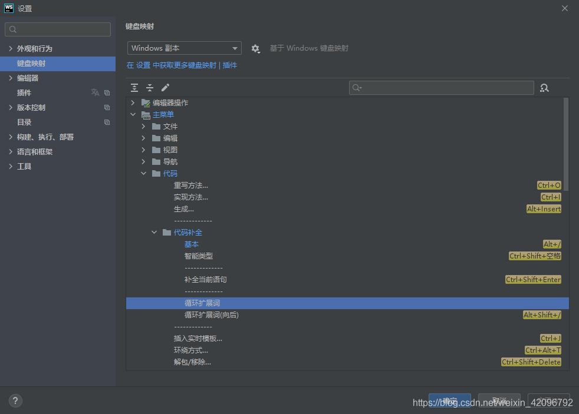This screenshot has width=579, height=414.
Task: Click the keymap tree vertical scrollbar
Action: click(565, 144)
